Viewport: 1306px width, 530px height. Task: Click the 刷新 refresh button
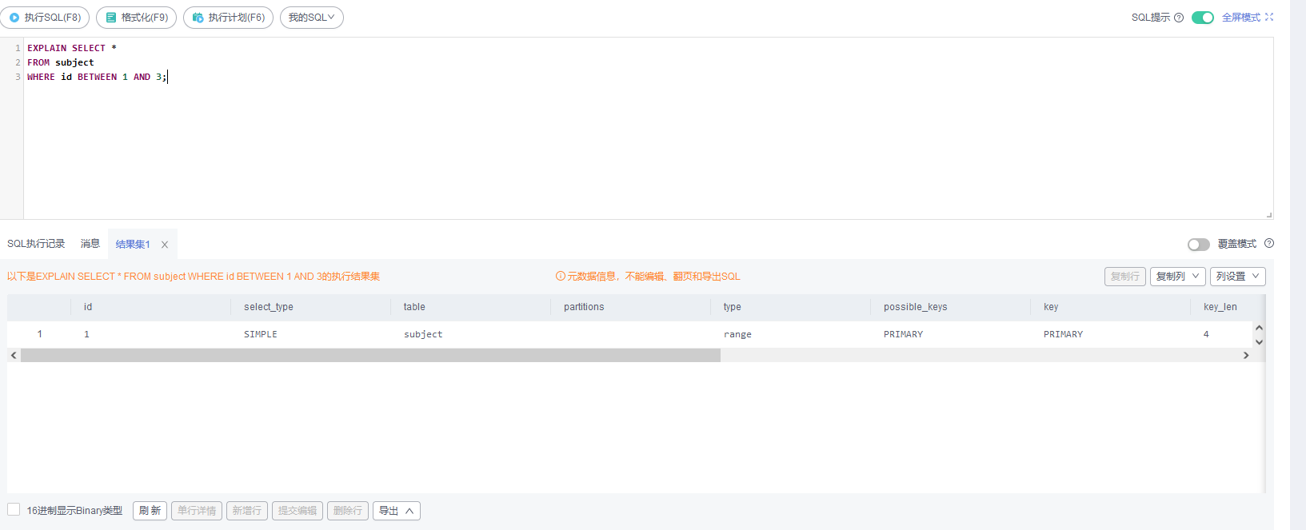coord(150,511)
